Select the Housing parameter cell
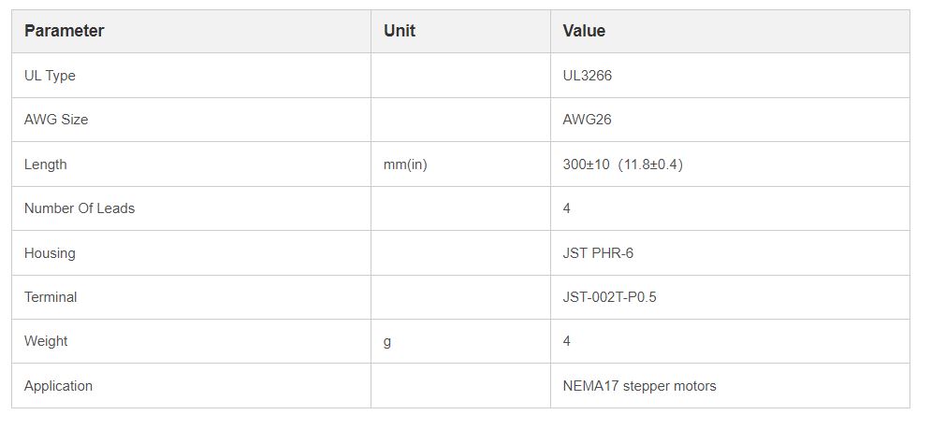This screenshot has height=429, width=931. pos(50,253)
